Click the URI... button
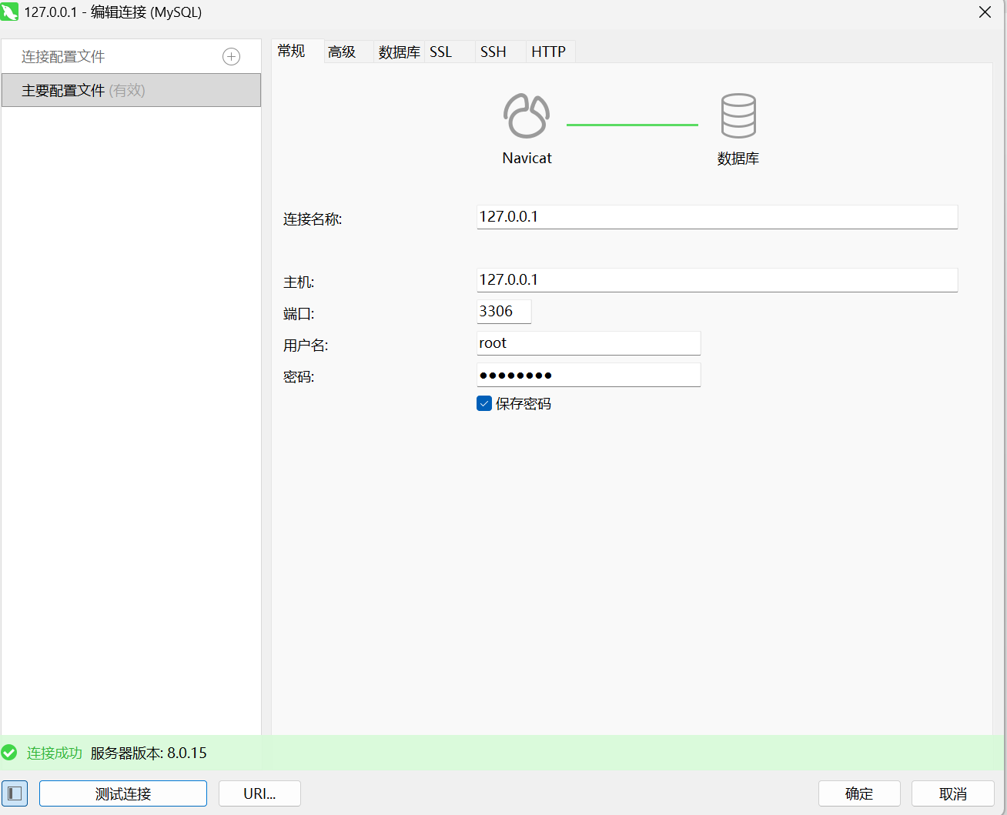This screenshot has width=1007, height=815. (x=259, y=793)
